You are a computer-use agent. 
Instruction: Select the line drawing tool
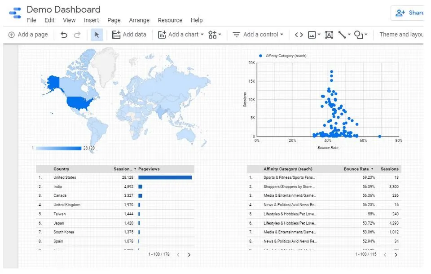click(342, 35)
